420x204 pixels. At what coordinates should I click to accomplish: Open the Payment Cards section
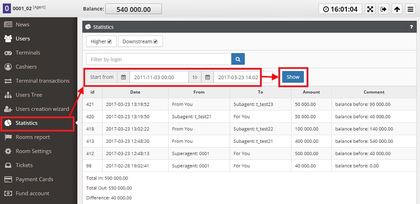[34, 179]
